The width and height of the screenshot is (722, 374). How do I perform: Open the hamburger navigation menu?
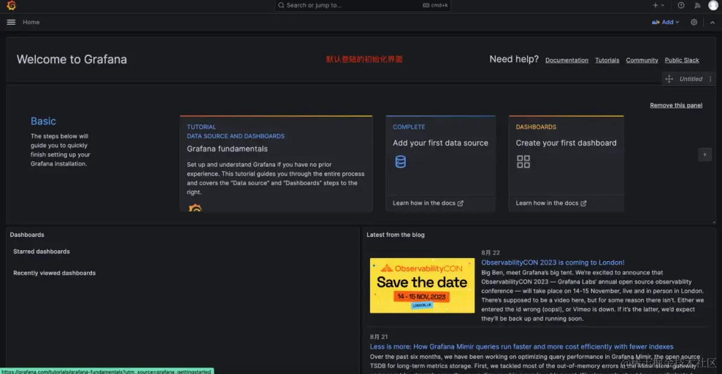click(11, 22)
